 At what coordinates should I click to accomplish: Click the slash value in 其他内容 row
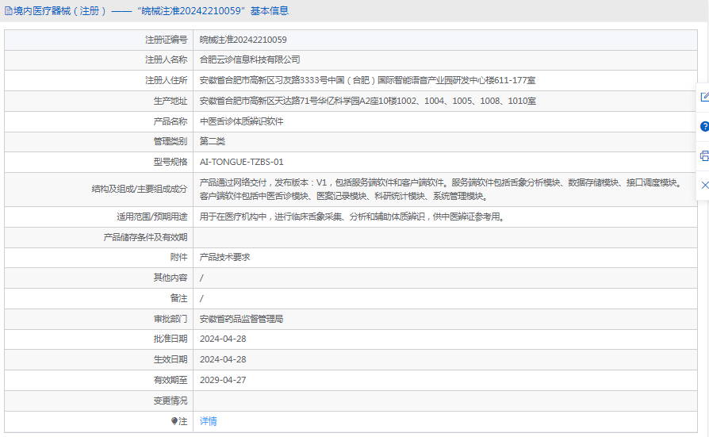click(x=201, y=278)
